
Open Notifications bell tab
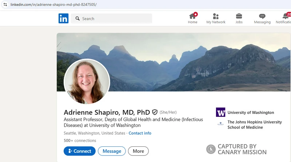284,18
